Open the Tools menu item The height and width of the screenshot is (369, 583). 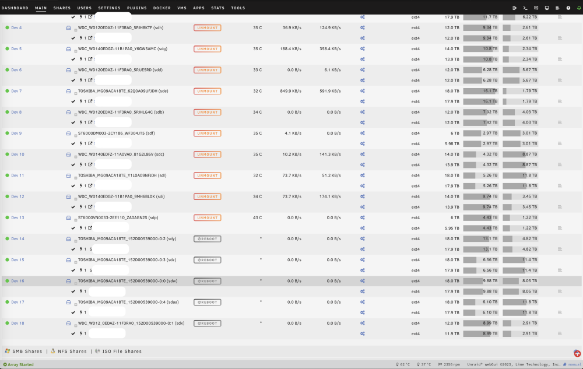click(238, 8)
